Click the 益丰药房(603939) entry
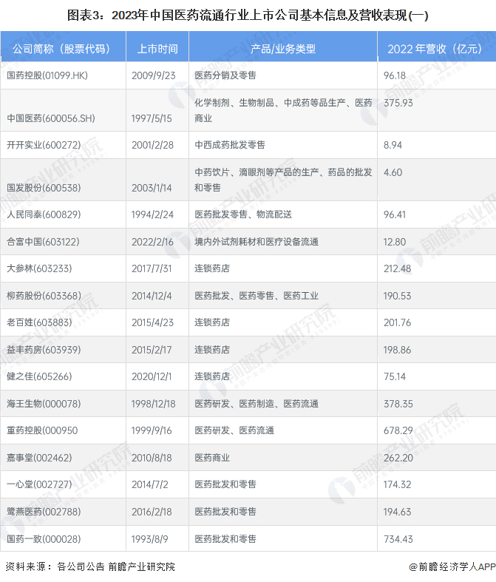496x582 pixels. [x=44, y=350]
